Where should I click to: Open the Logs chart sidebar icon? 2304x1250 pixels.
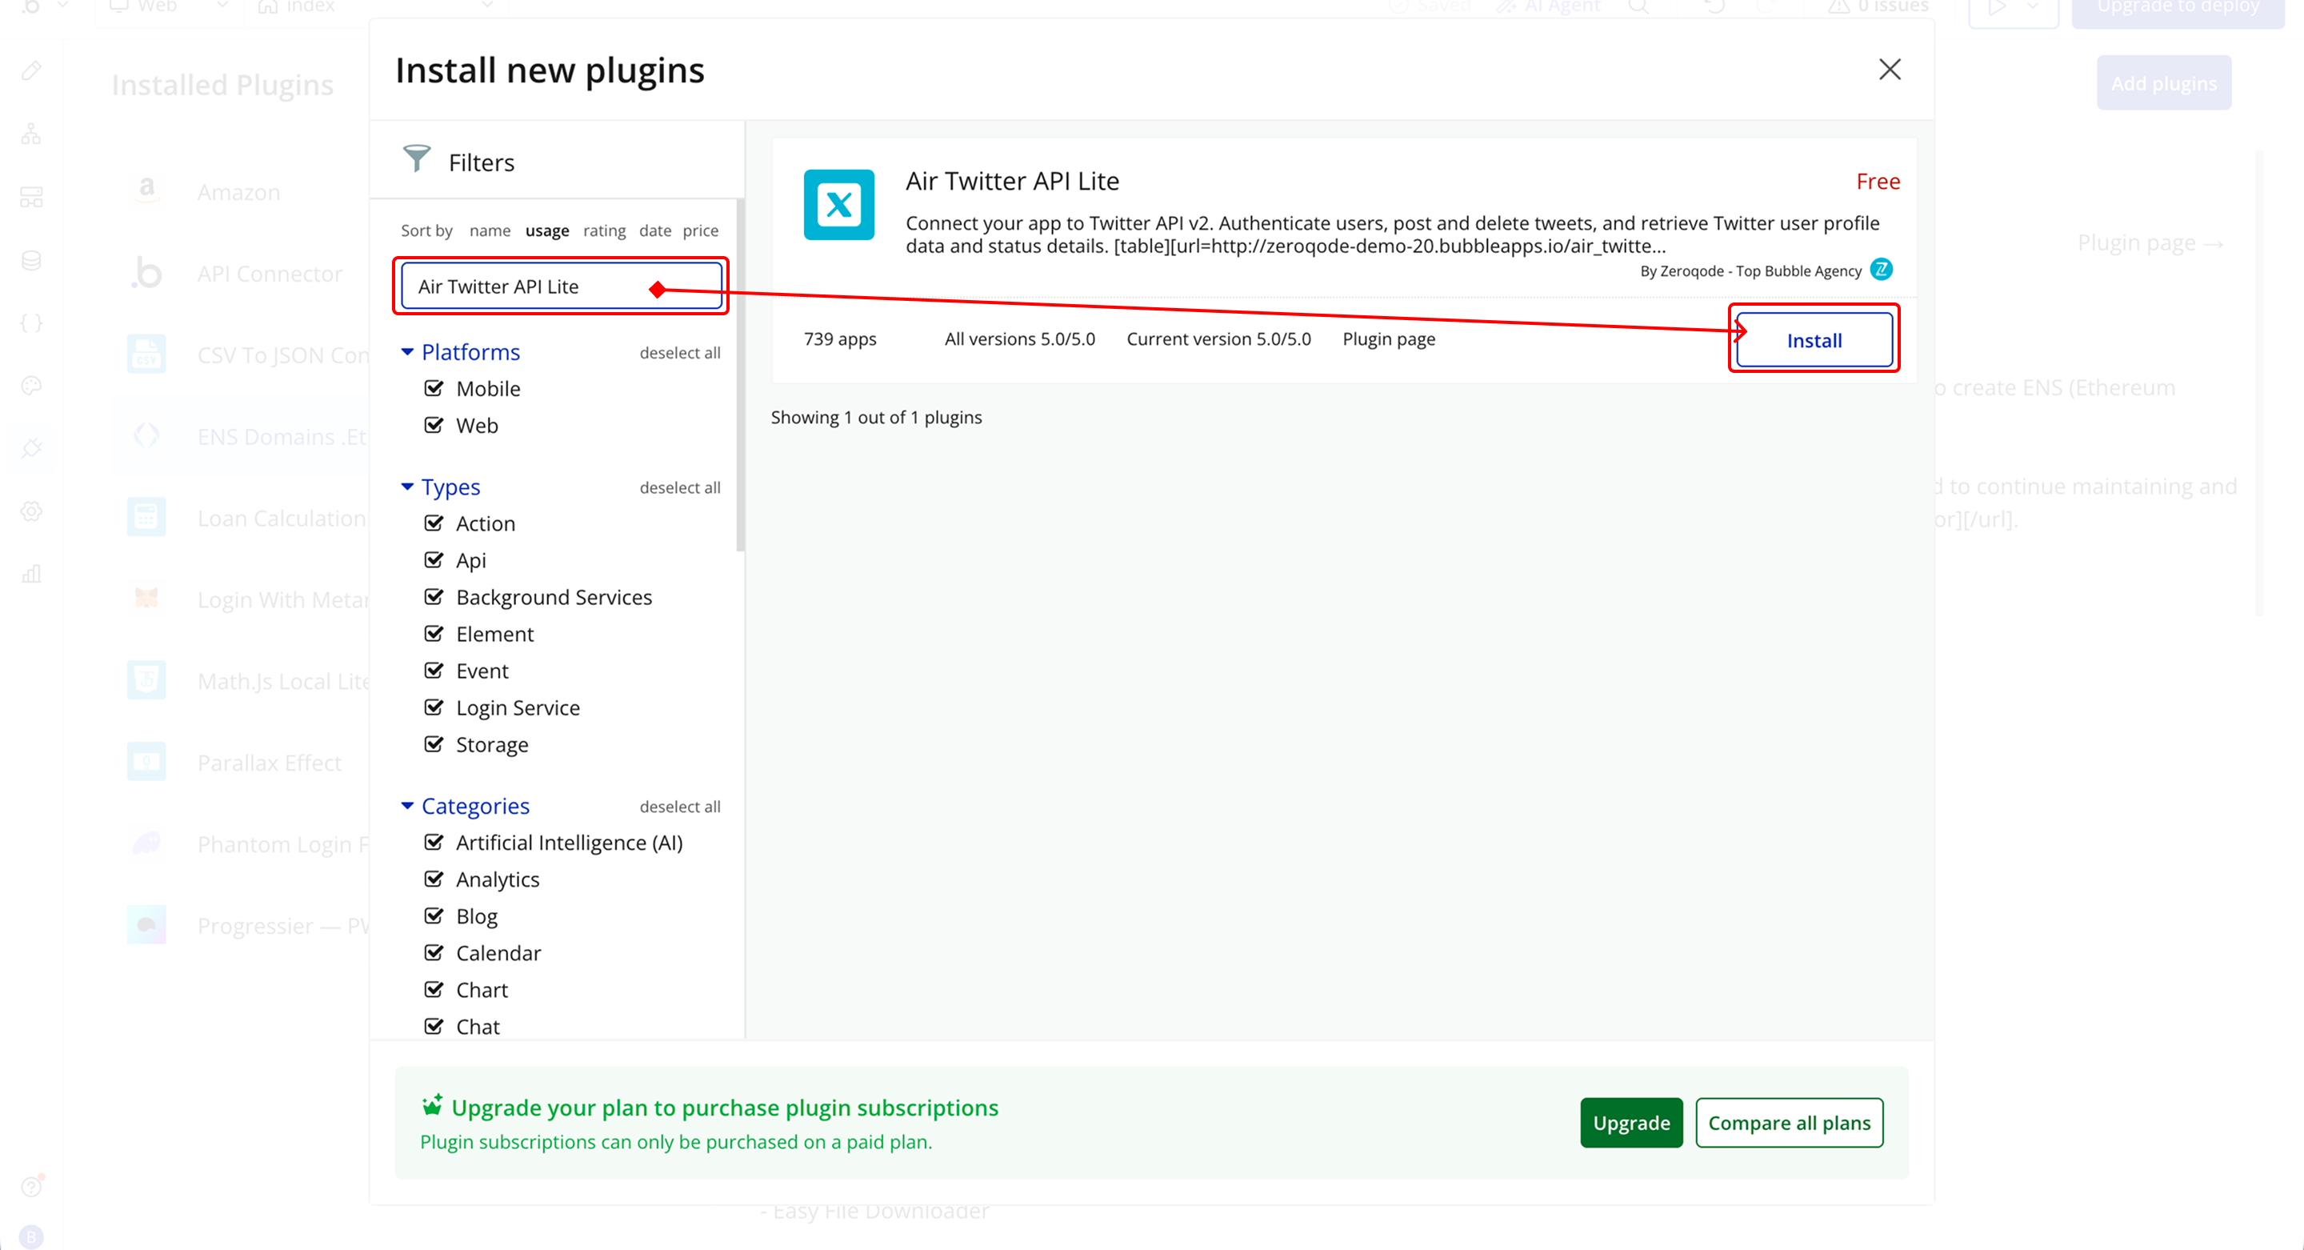tap(31, 574)
